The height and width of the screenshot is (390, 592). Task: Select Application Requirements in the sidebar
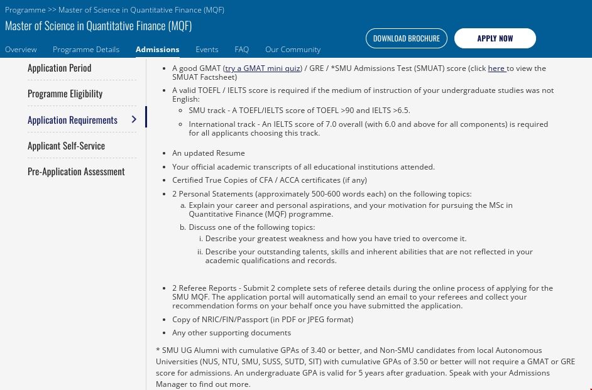pos(72,120)
